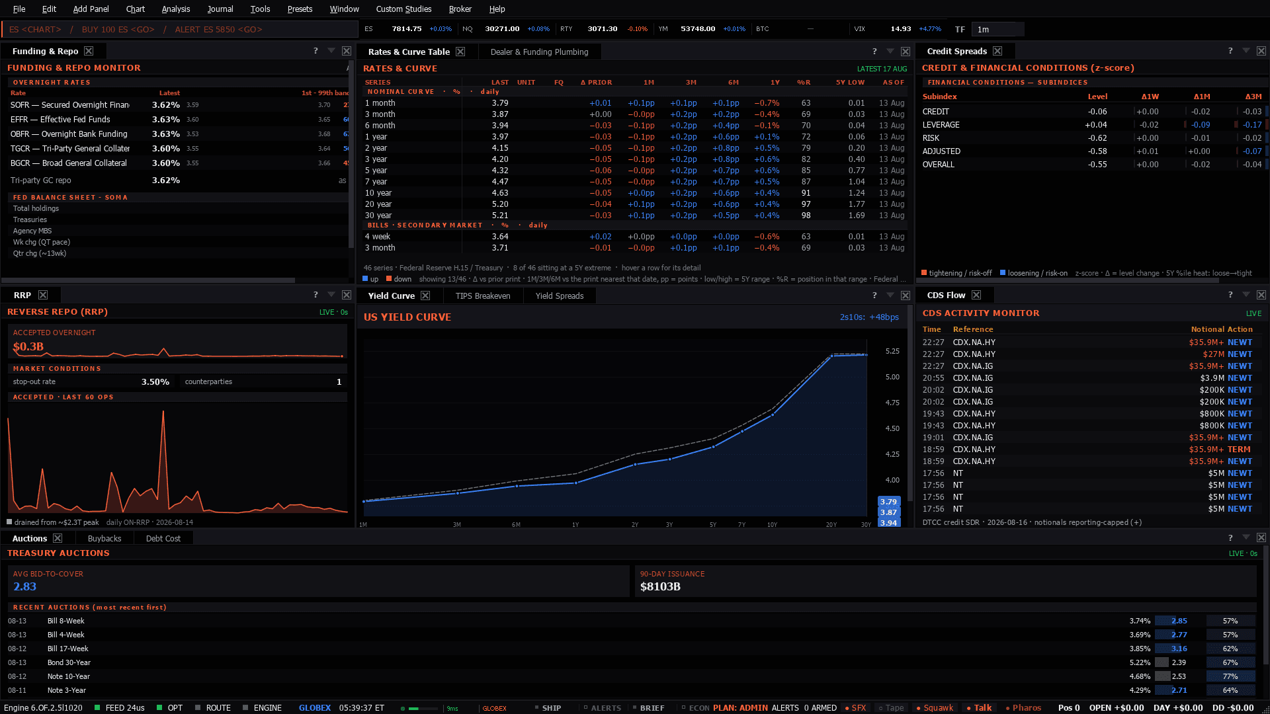
Task: Open help for the Yield Curve panel
Action: (x=874, y=296)
